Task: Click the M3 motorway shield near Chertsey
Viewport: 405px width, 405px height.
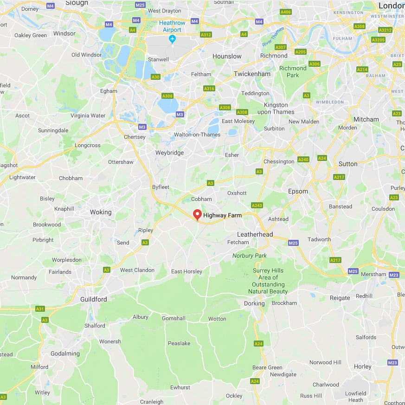Action: pyautogui.click(x=142, y=127)
